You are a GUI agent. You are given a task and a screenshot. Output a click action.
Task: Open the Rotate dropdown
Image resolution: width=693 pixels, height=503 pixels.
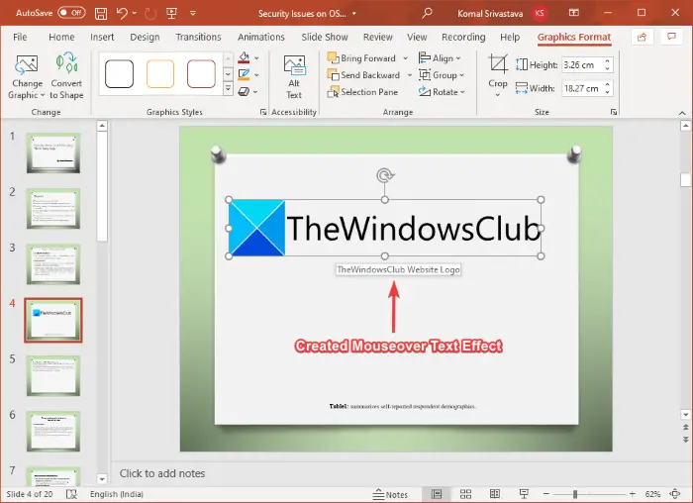click(442, 92)
